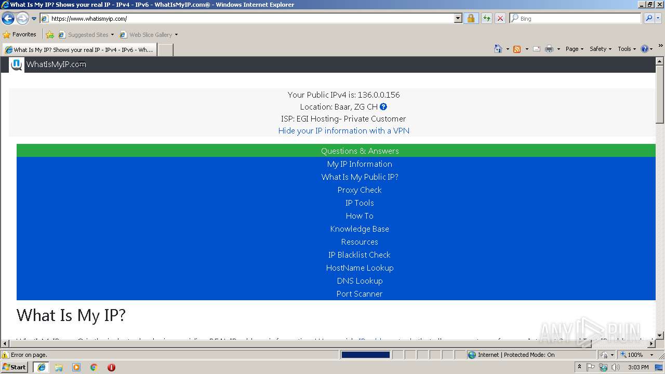Click What Is My Public IP? link

tap(360, 177)
